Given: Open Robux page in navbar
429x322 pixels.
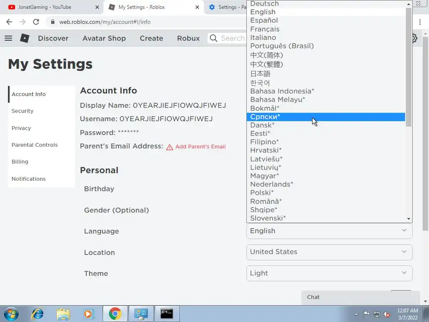Looking at the screenshot, I should [x=188, y=38].
